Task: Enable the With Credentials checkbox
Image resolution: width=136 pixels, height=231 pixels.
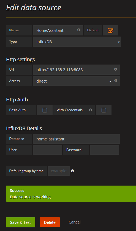Action: [104, 110]
